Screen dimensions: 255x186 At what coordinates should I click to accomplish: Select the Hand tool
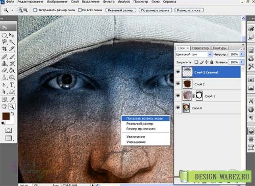pyautogui.click(x=4, y=106)
